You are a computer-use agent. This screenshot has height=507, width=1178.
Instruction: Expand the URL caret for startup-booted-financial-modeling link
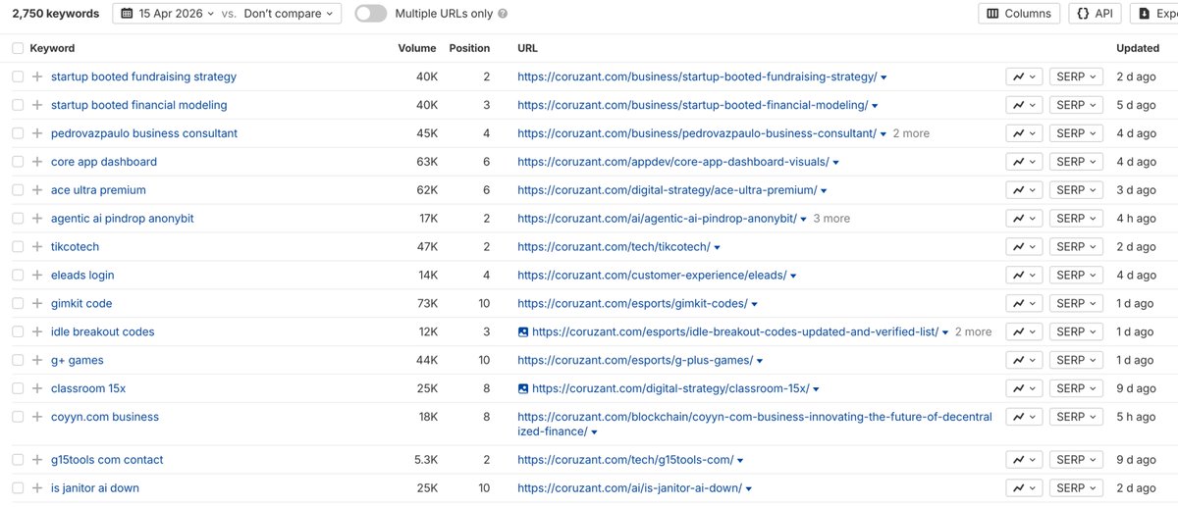click(x=875, y=106)
